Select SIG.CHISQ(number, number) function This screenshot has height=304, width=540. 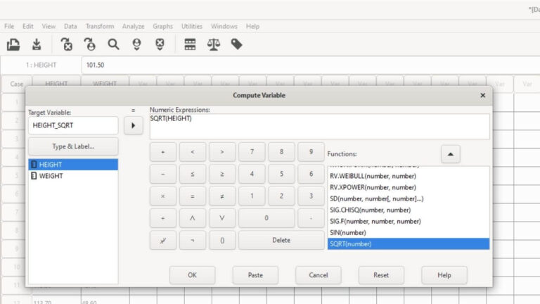[409, 210]
